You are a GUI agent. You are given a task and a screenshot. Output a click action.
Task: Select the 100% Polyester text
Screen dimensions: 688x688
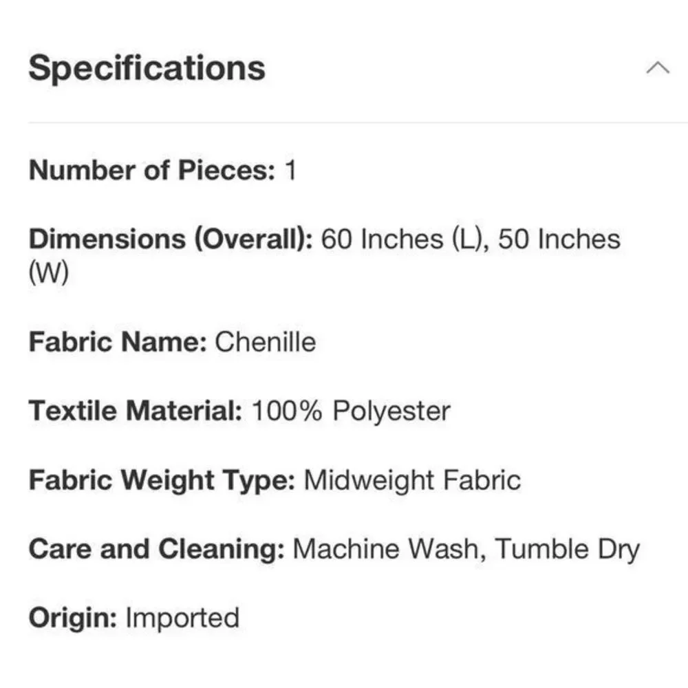pos(351,411)
